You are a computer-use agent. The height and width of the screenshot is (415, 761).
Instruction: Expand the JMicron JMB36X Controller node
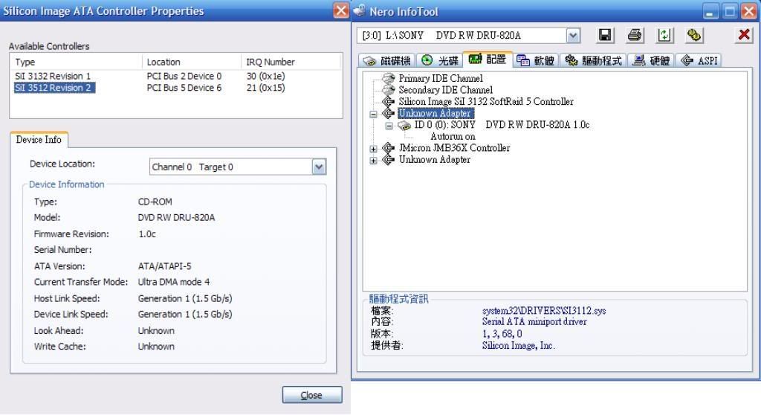click(x=373, y=149)
